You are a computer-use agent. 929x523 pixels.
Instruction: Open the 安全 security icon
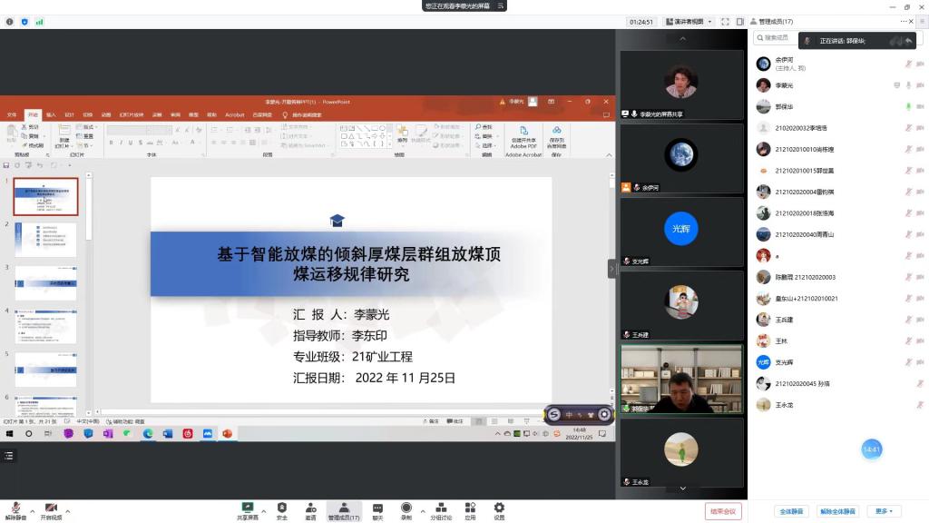tap(282, 508)
